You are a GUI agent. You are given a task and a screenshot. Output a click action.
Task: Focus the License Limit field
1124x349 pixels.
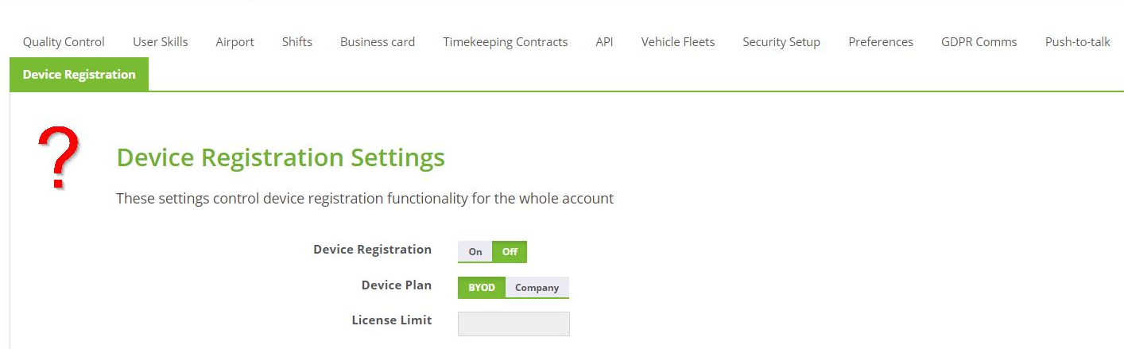tap(514, 324)
